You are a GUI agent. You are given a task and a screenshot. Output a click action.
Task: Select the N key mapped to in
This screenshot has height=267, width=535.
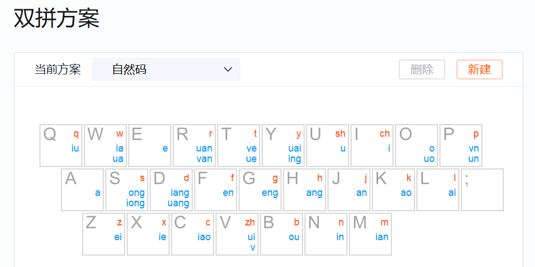pos(326,234)
